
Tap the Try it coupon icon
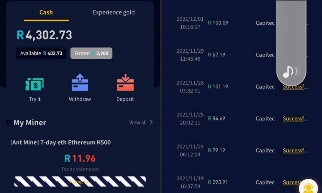35,84
